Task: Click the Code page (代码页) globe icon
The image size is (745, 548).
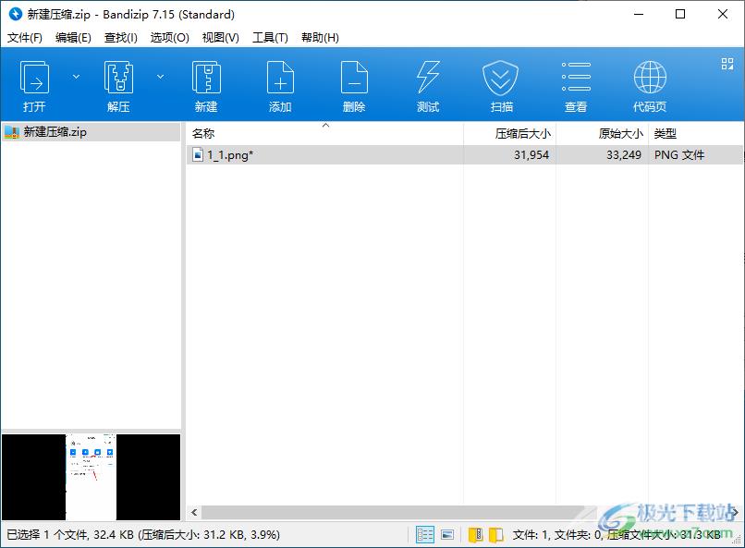Action: pos(650,77)
